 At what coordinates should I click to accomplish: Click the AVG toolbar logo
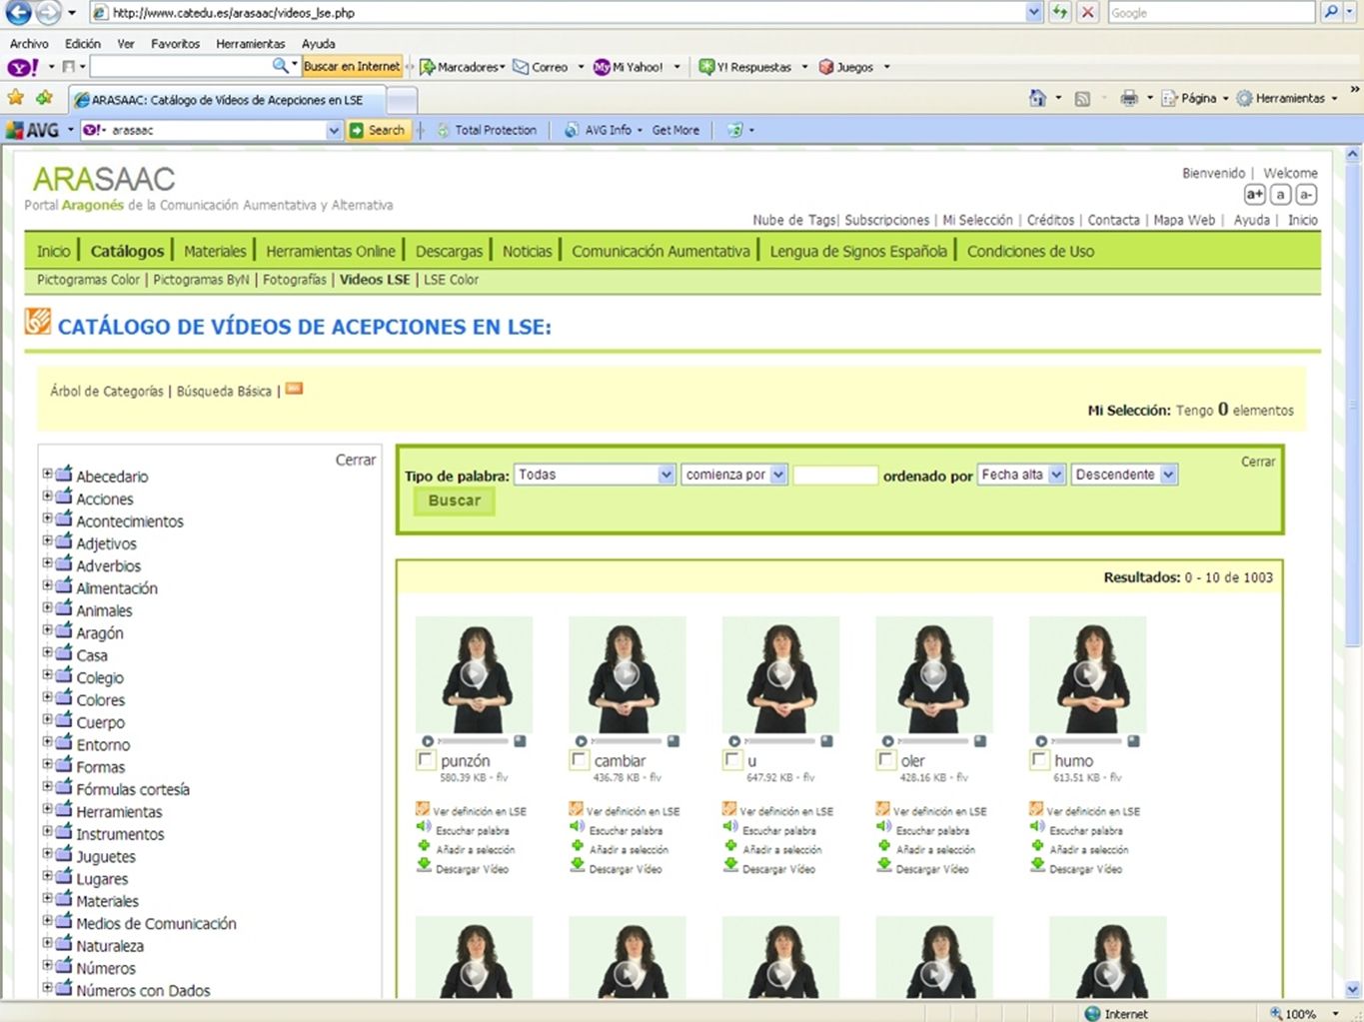tap(32, 130)
